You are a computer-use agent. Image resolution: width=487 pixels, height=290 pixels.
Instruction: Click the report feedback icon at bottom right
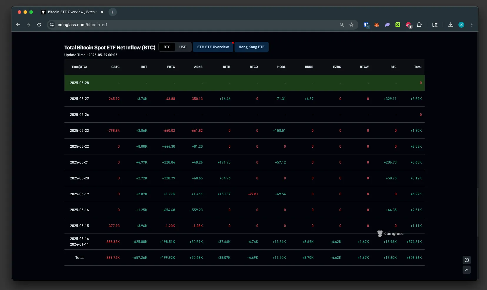pos(467,260)
